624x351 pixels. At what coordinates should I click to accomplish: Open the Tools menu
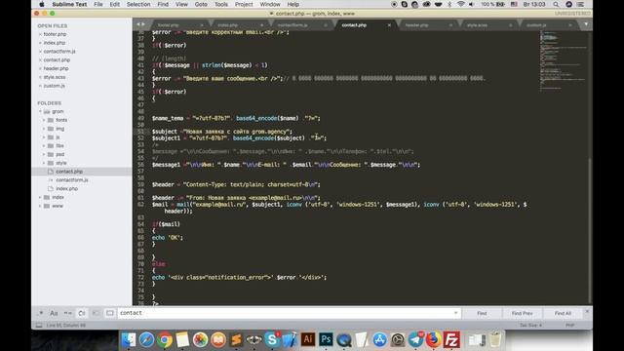tap(221, 4)
